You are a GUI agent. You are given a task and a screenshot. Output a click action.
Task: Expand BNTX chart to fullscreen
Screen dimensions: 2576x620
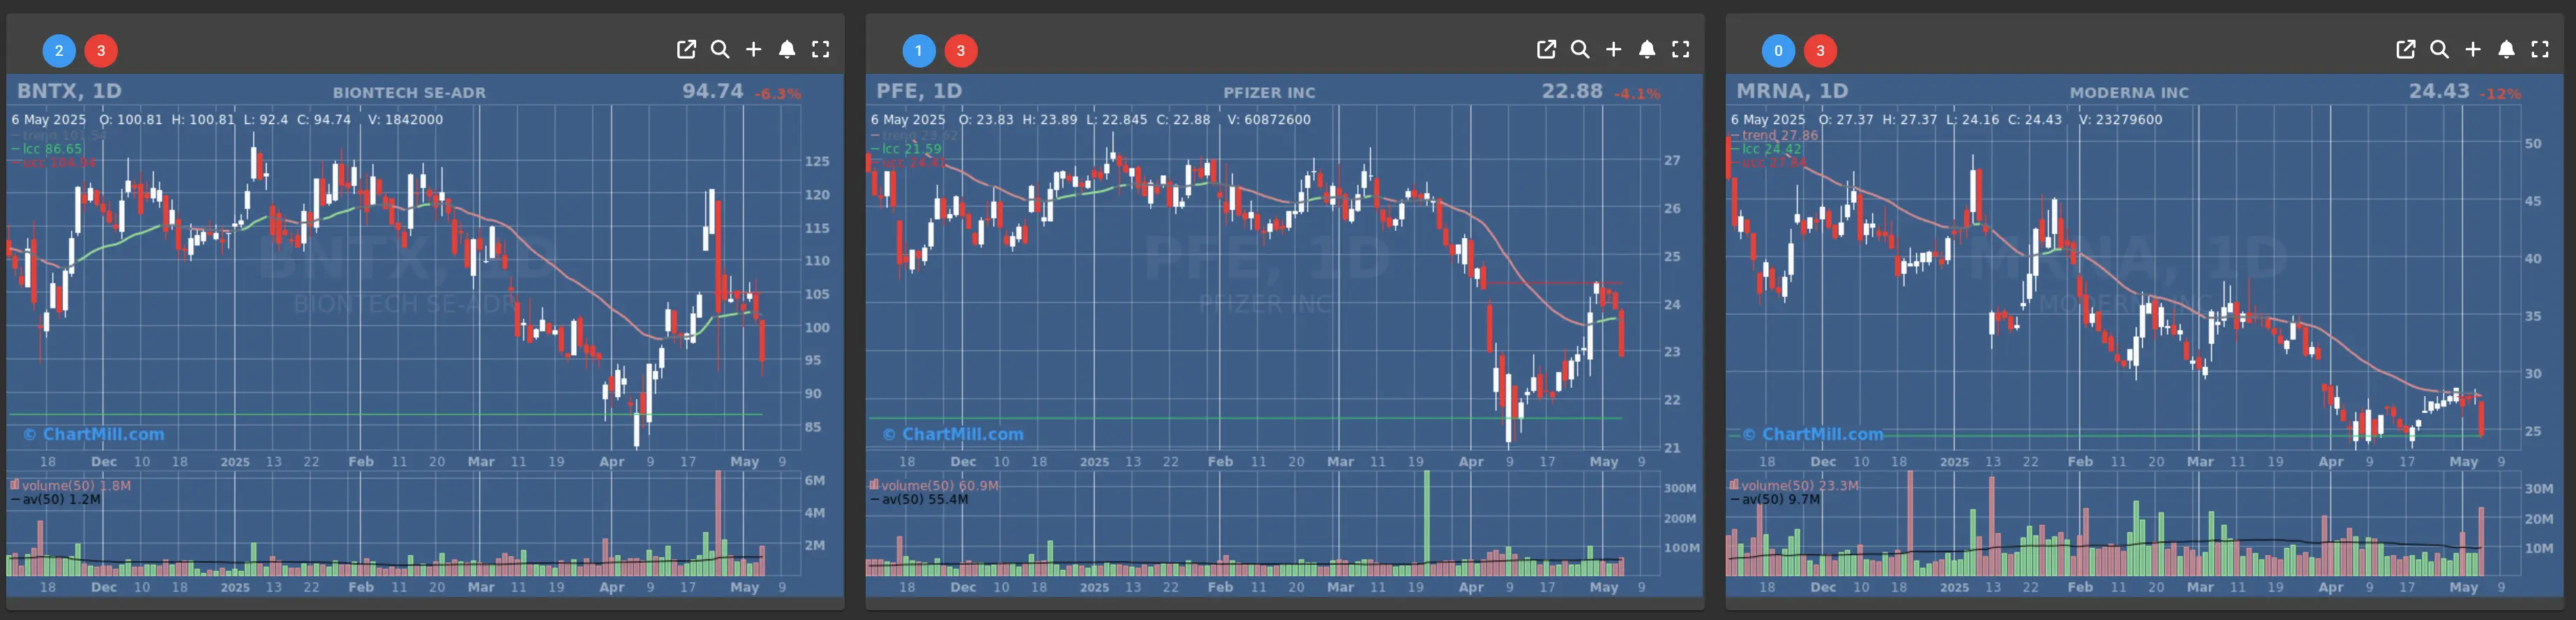pyautogui.click(x=820, y=49)
